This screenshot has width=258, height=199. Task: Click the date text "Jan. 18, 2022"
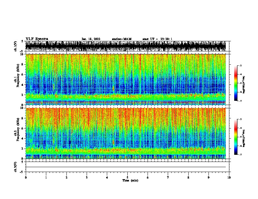pos(91,39)
